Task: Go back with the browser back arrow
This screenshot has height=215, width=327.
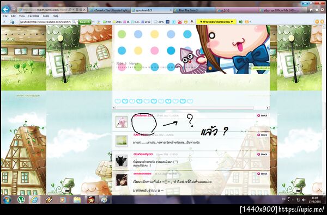Action: 5,9
